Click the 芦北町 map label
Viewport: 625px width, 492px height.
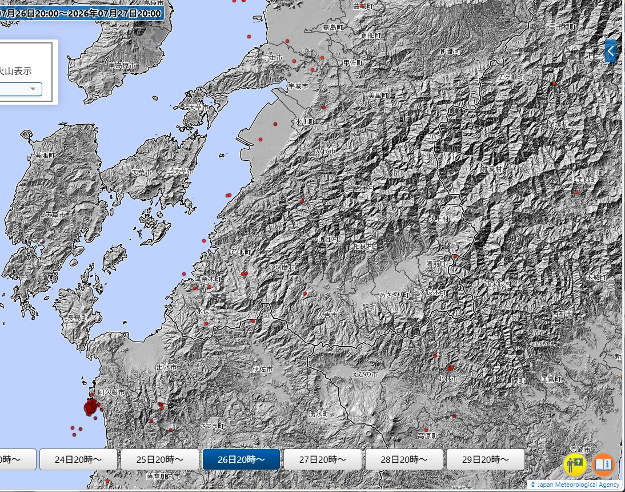[241, 252]
